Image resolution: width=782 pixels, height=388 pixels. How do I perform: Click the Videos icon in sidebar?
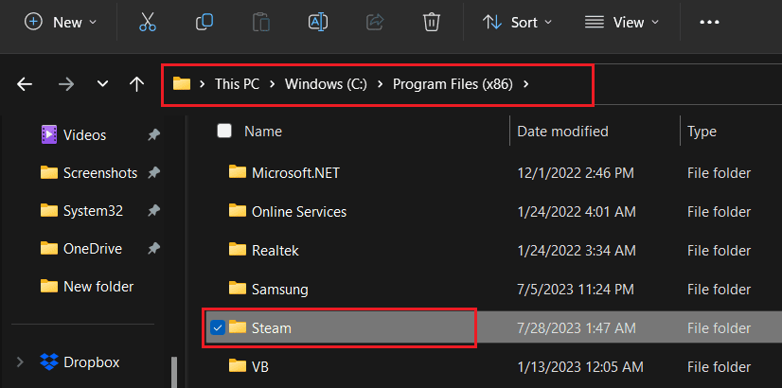49,134
